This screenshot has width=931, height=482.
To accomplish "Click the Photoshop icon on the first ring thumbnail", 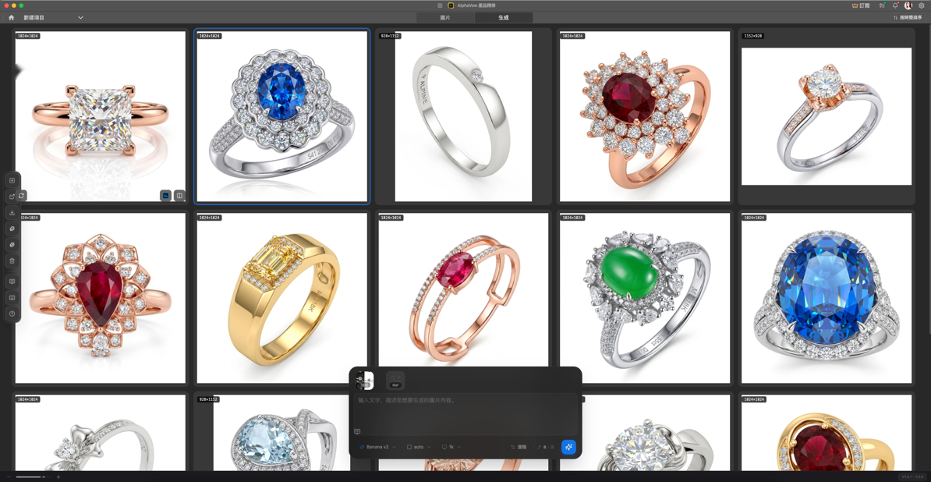I will (165, 195).
